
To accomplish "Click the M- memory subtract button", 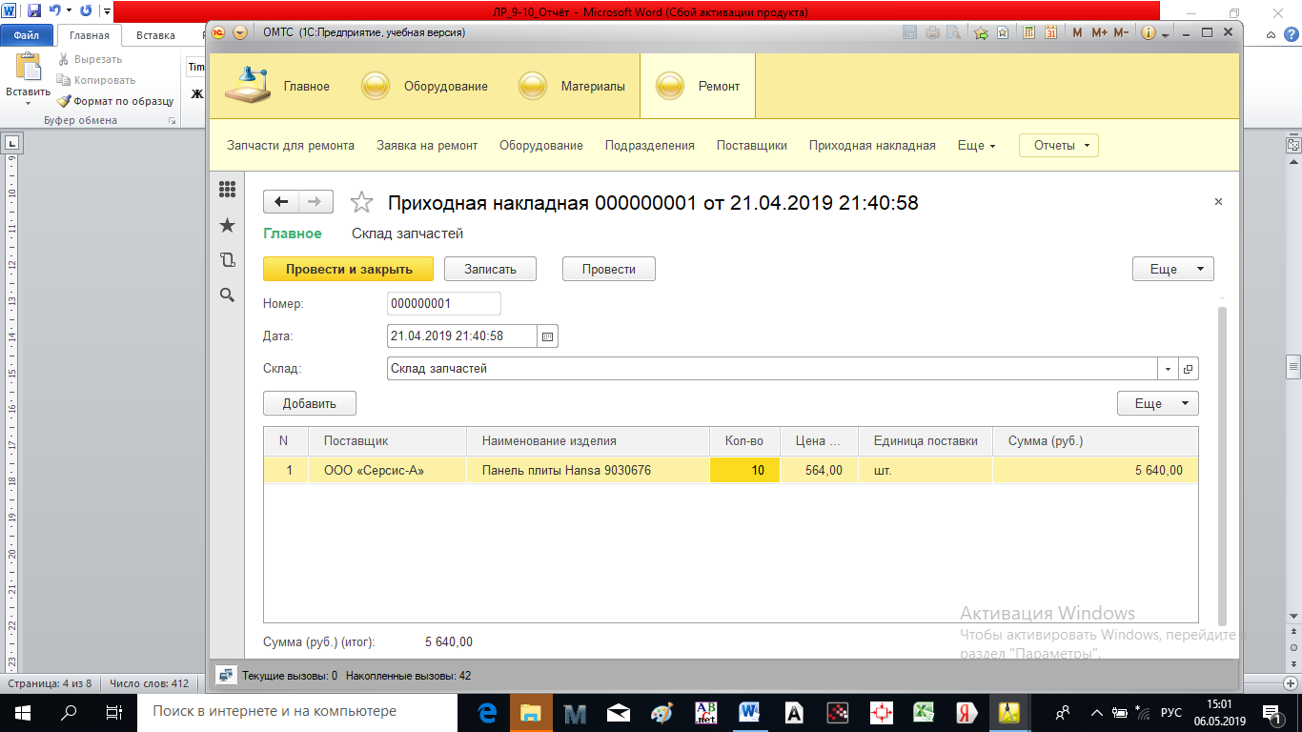I will pyautogui.click(x=1121, y=32).
